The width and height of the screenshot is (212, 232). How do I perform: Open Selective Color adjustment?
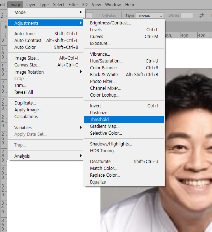(x=124, y=133)
